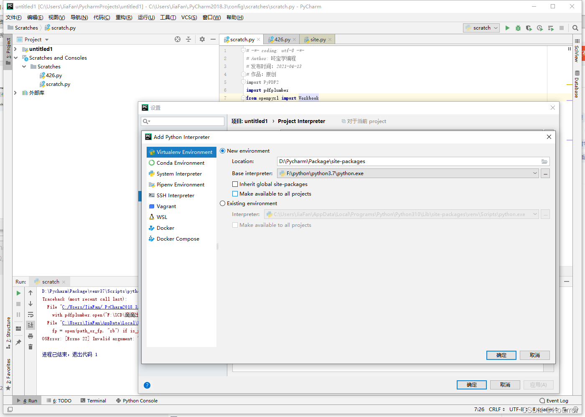585x417 pixels.
Task: Open scratch.py in the project tree
Action: (x=55, y=84)
